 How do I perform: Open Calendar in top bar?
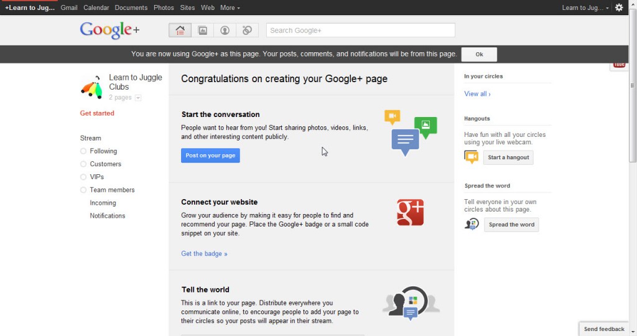coord(96,7)
